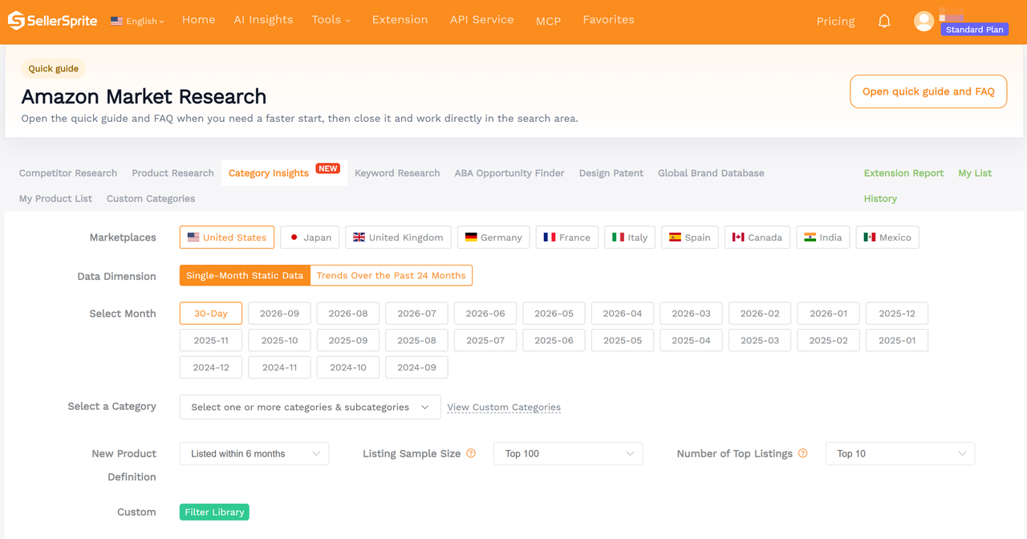
Task: Select month 2026-01
Action: [x=828, y=314]
